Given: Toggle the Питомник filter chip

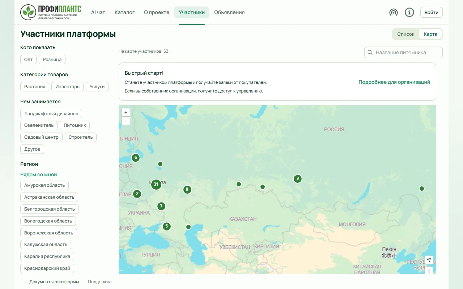Looking at the screenshot, I should click(x=75, y=125).
